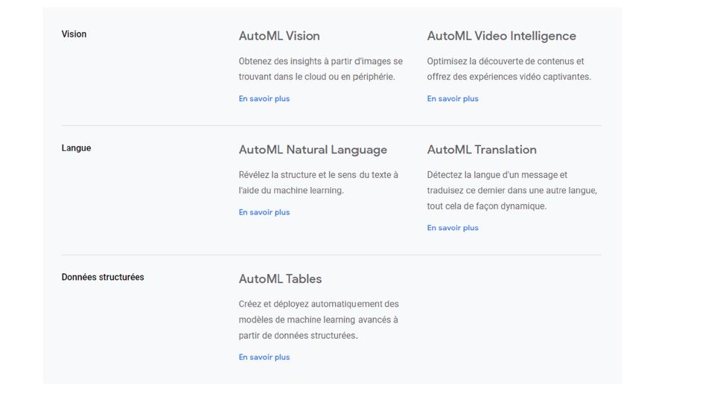Click the description about captivating video experiences

pyautogui.click(x=509, y=69)
